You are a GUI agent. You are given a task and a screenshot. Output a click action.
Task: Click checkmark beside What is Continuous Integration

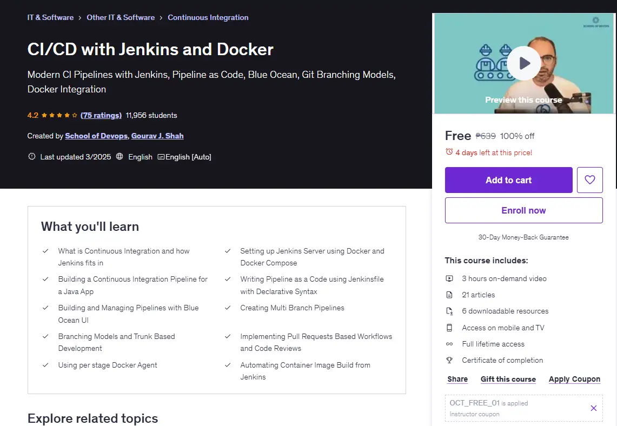[x=45, y=251]
